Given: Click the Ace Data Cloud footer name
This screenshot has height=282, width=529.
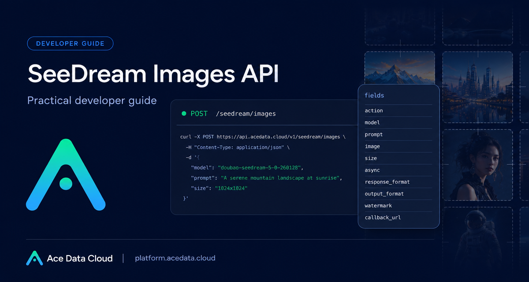Looking at the screenshot, I should [80, 258].
